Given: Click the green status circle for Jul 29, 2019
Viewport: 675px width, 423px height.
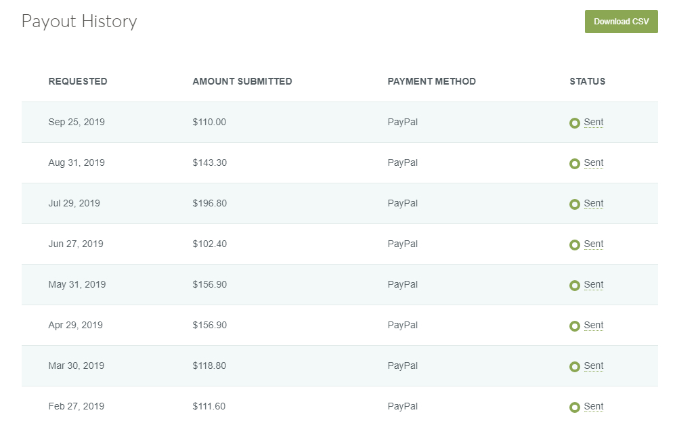Looking at the screenshot, I should coord(574,204).
